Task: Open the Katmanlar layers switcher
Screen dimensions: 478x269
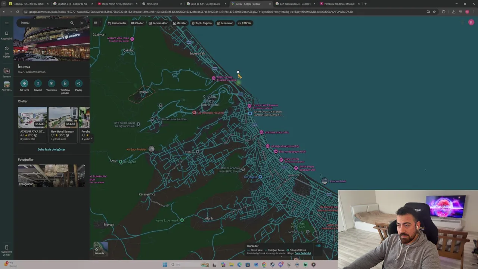Action: pos(100,248)
